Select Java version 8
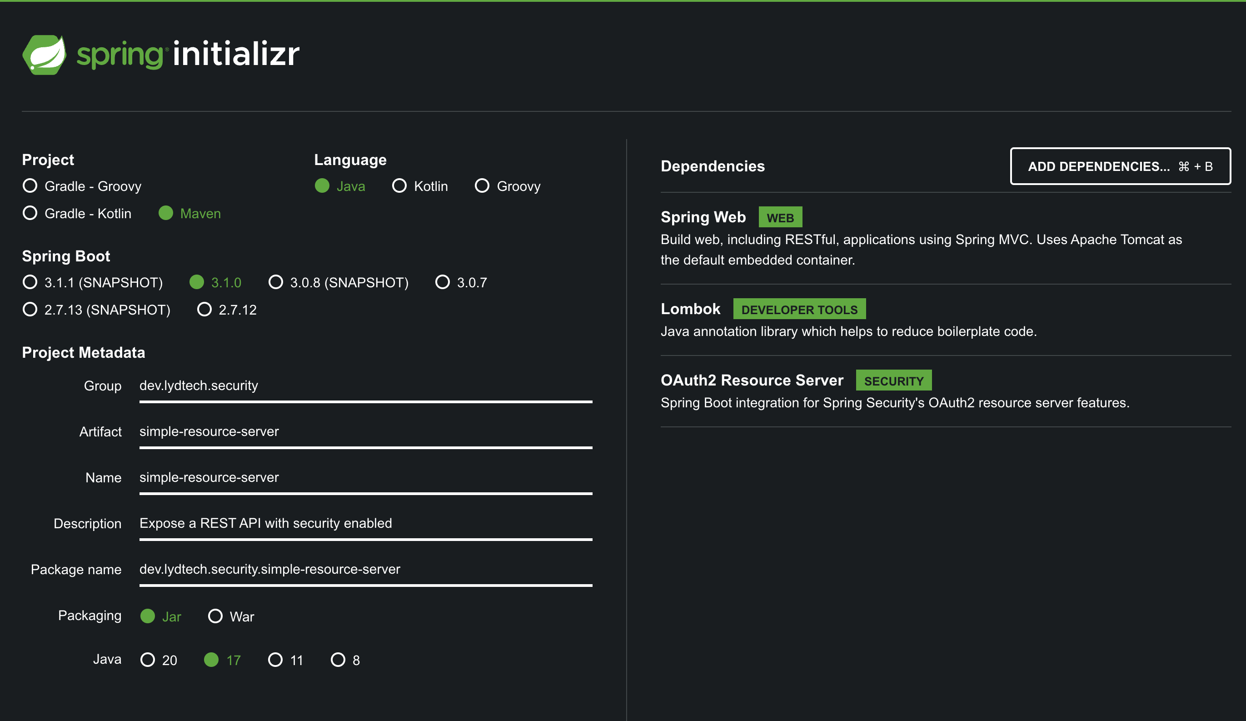1246x721 pixels. point(345,660)
